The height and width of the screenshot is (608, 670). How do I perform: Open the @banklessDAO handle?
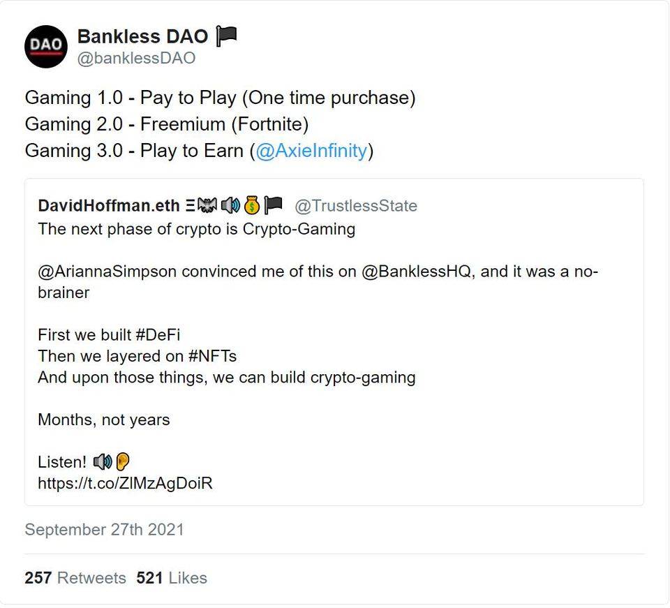coord(136,58)
